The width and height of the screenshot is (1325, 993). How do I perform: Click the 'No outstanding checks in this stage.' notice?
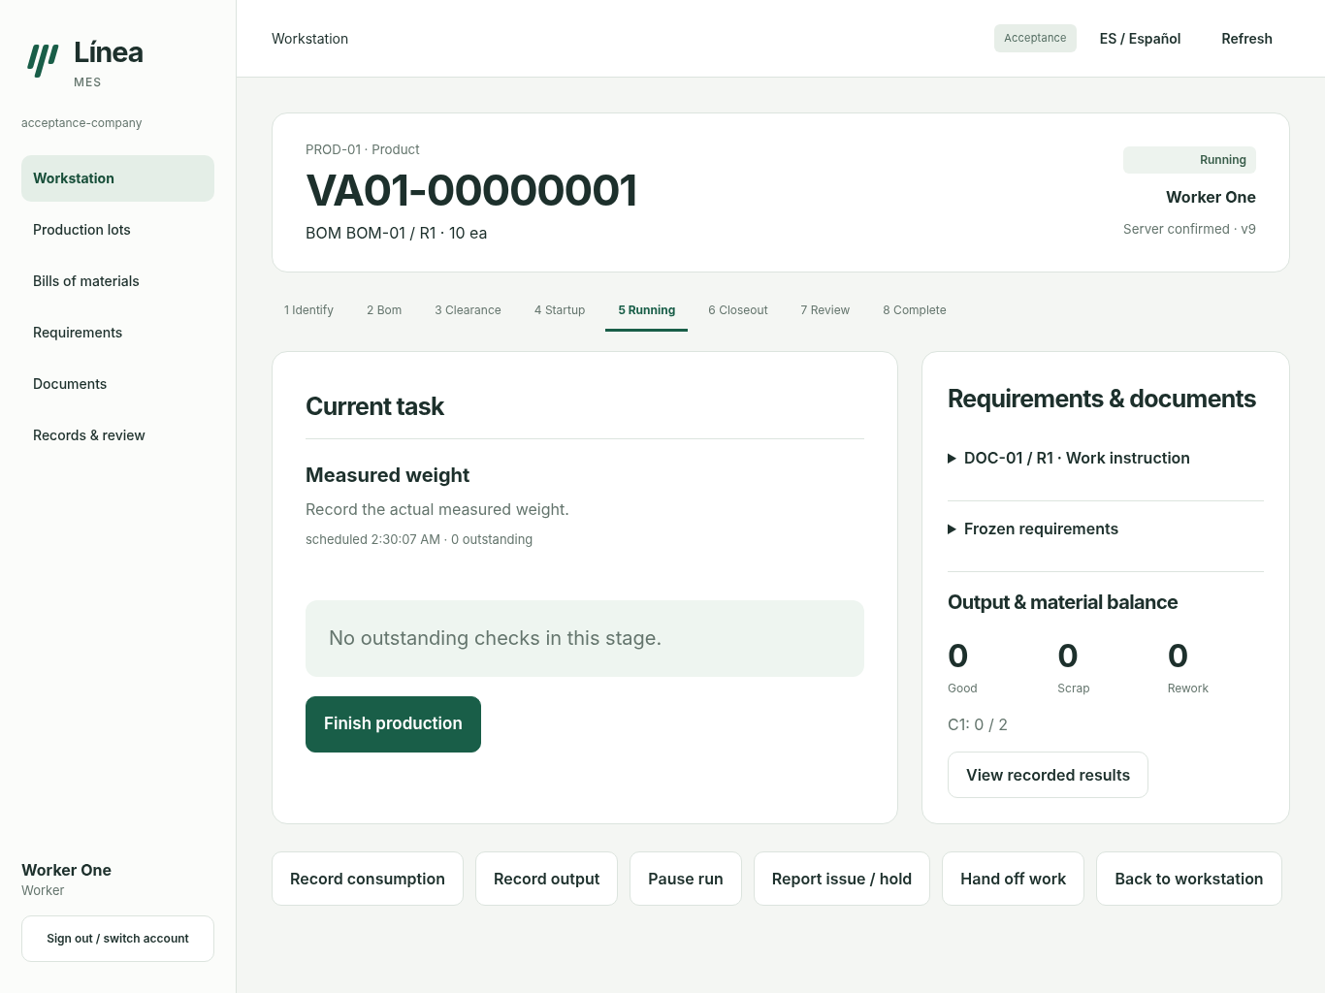pyautogui.click(x=585, y=638)
